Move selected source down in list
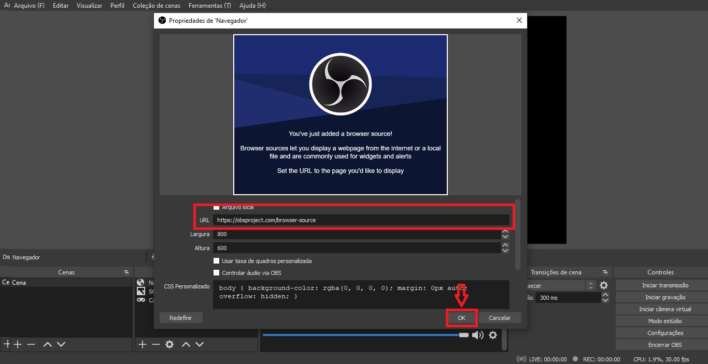708x364 pixels. [x=200, y=344]
